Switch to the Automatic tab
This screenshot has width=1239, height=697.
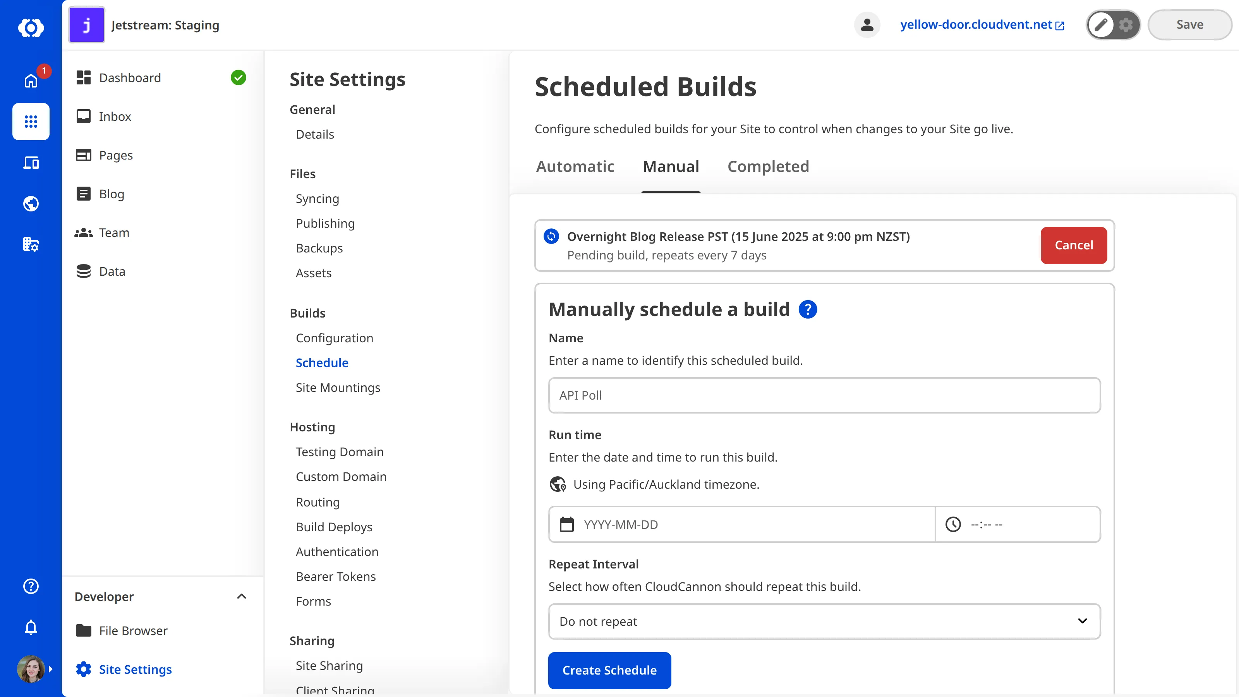575,167
